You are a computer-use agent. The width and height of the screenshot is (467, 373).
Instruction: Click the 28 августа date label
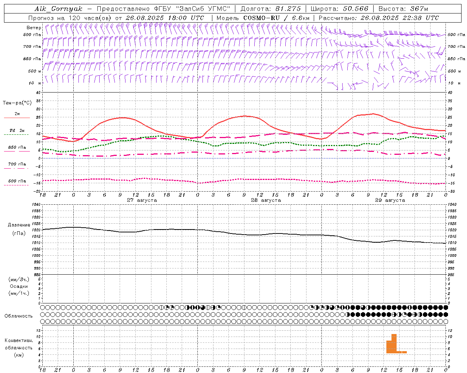click(x=266, y=200)
